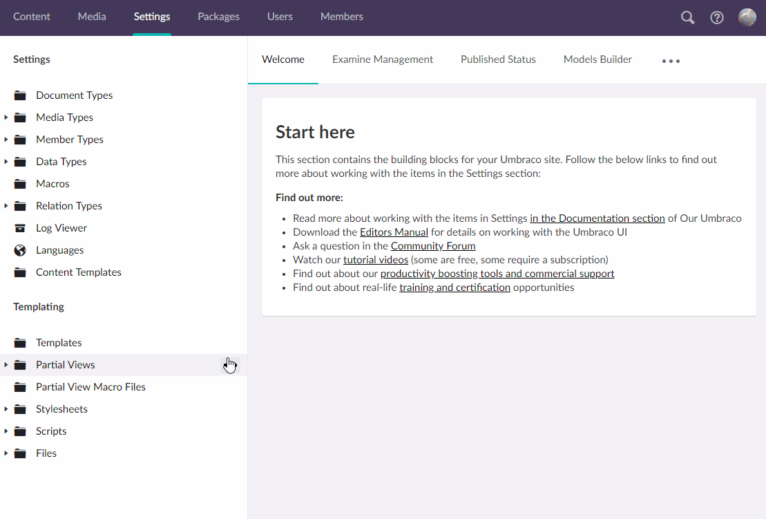Open the search magnifier icon
Screen dimensions: 766x519
[687, 17]
